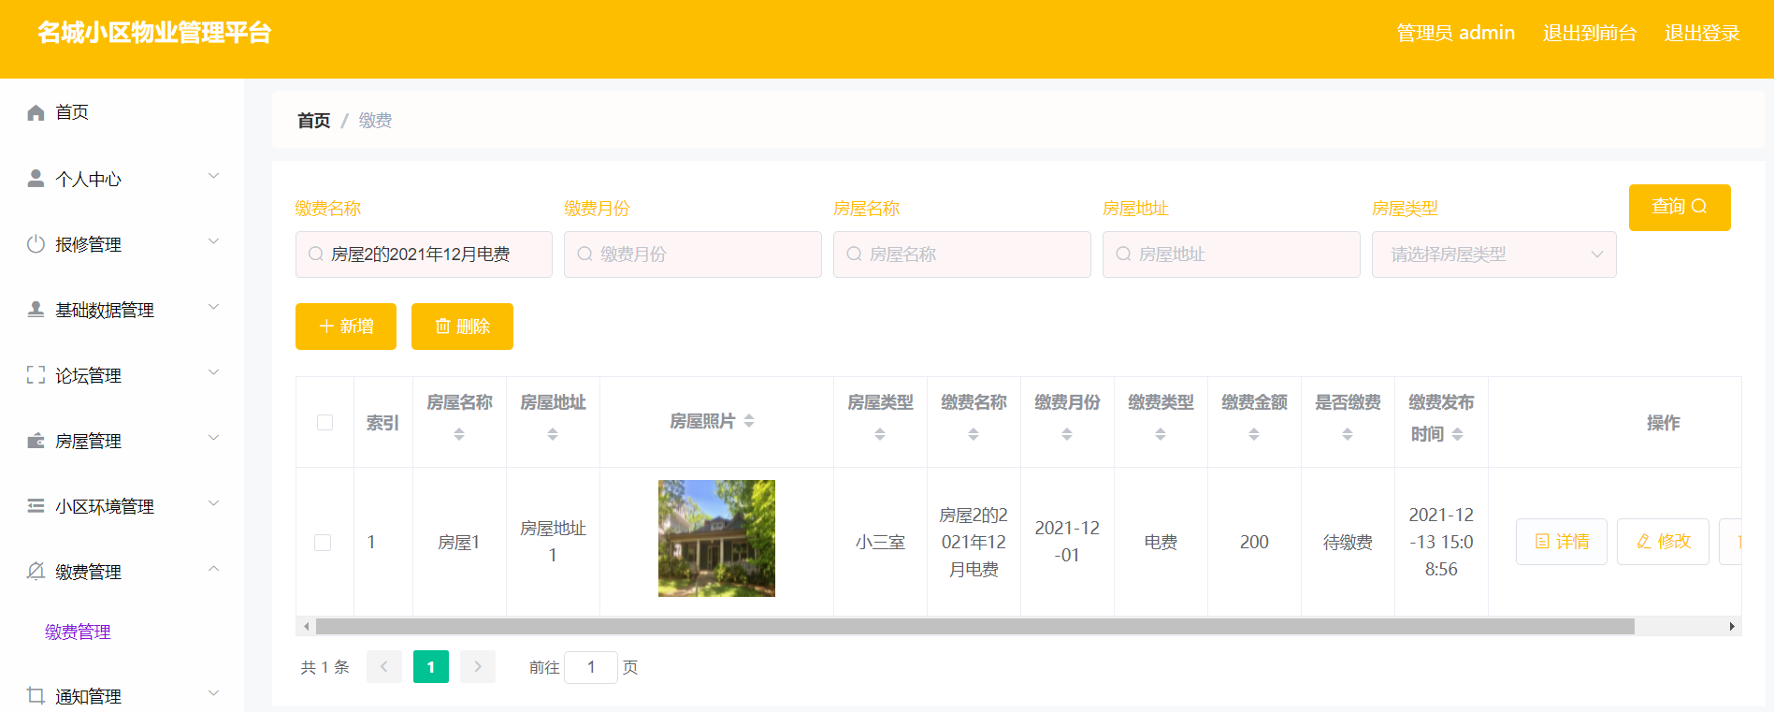Image resolution: width=1774 pixels, height=712 pixels.
Task: Click the power icon beside 报修管理
Action: point(36,244)
